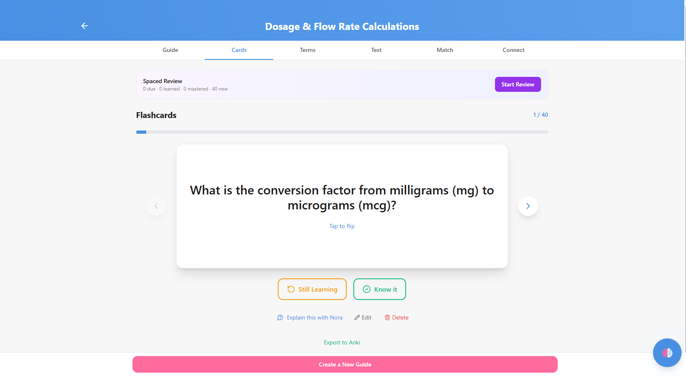Image resolution: width=686 pixels, height=376 pixels.
Task: Select the Test tab
Action: point(376,50)
